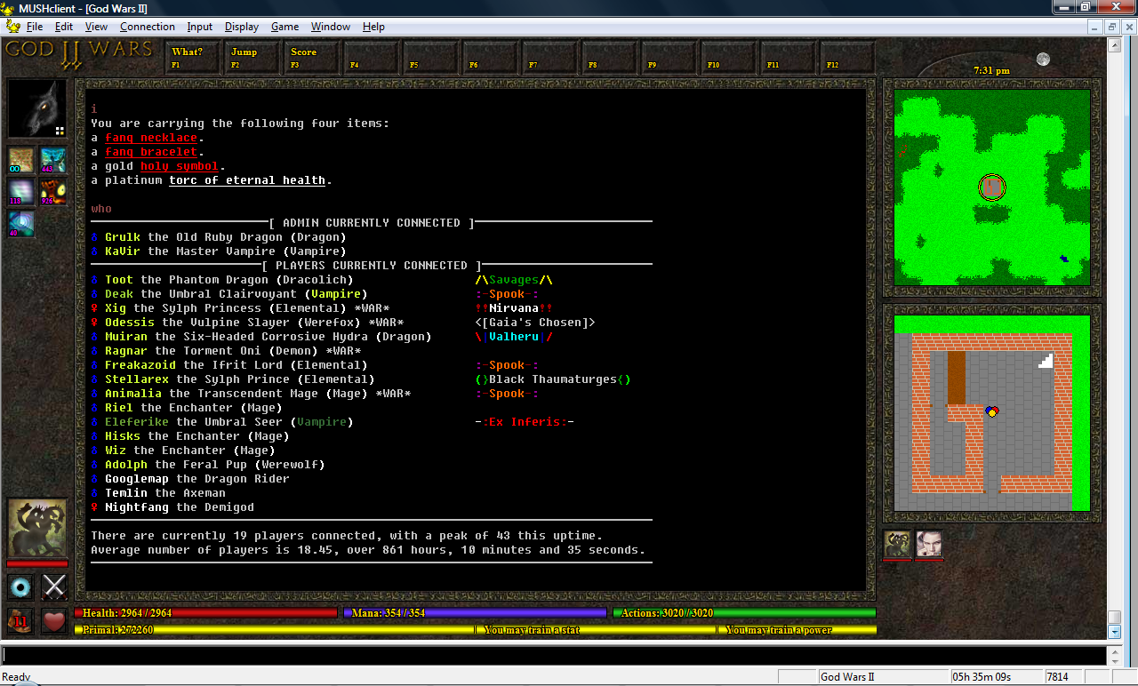Click the blue eye look icon

coord(21,586)
